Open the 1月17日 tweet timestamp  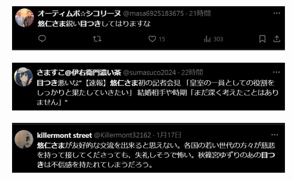tap(169, 135)
